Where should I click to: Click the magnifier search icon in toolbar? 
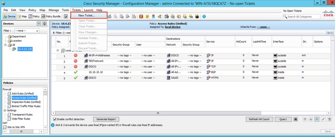(x=159, y=16)
